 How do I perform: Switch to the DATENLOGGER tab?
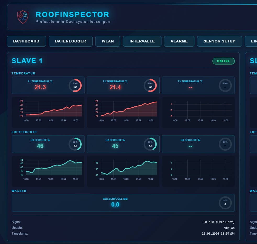click(70, 41)
